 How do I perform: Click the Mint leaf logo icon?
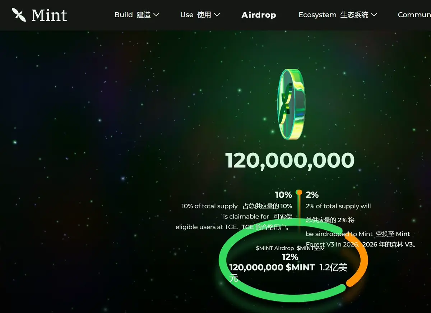pos(19,15)
